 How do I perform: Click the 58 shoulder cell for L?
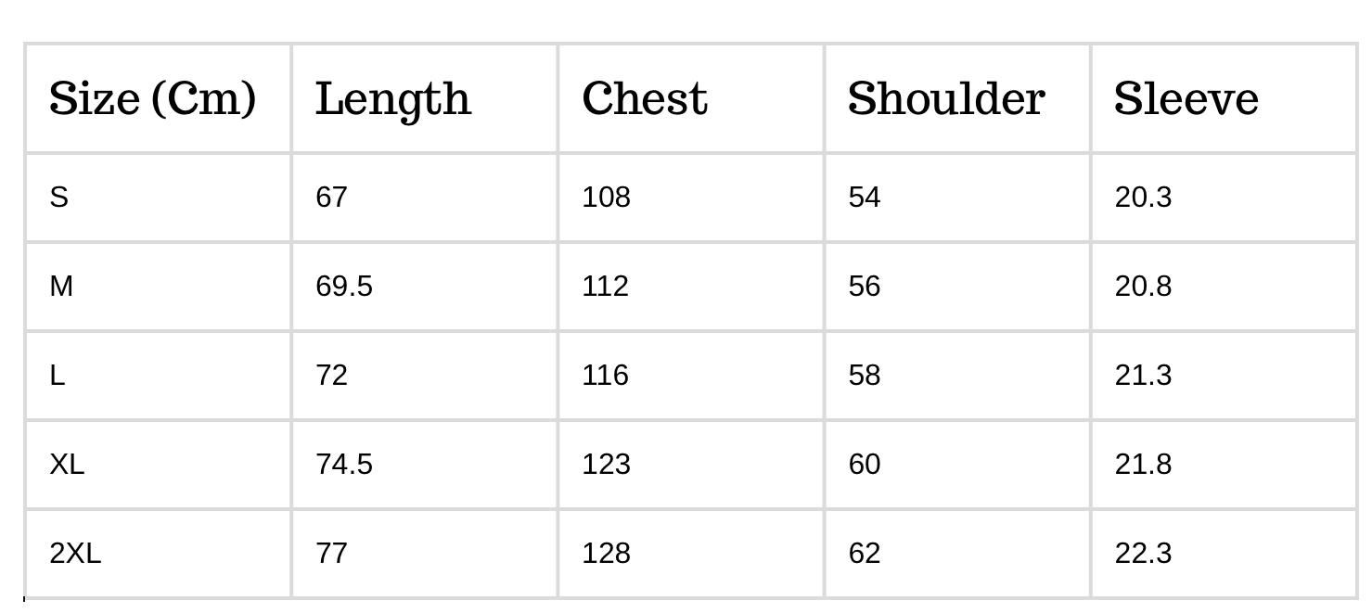point(864,375)
